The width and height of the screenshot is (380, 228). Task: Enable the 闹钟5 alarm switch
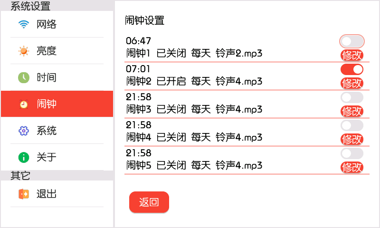point(352,153)
